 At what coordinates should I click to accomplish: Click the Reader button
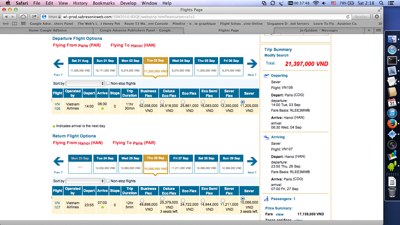tap(361, 17)
